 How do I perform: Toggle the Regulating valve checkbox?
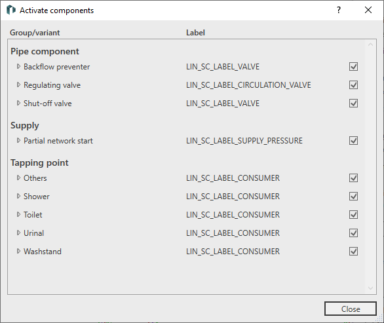353,85
